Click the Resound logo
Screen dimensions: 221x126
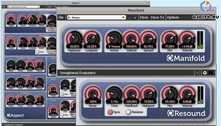[x=186, y=113]
